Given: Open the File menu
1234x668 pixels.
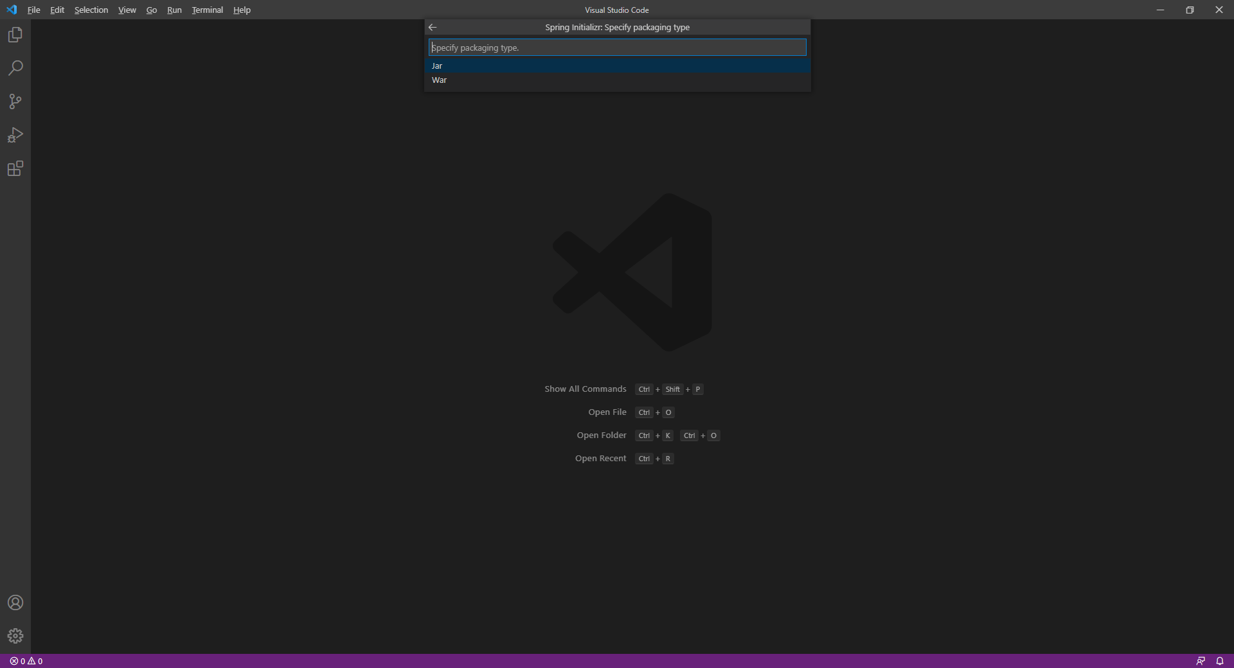Looking at the screenshot, I should (34, 10).
